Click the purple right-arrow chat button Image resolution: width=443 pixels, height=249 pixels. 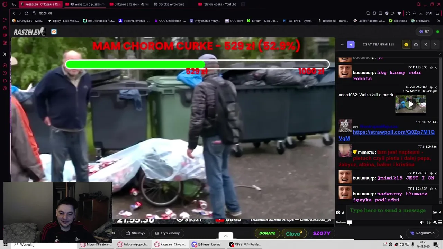(x=351, y=44)
